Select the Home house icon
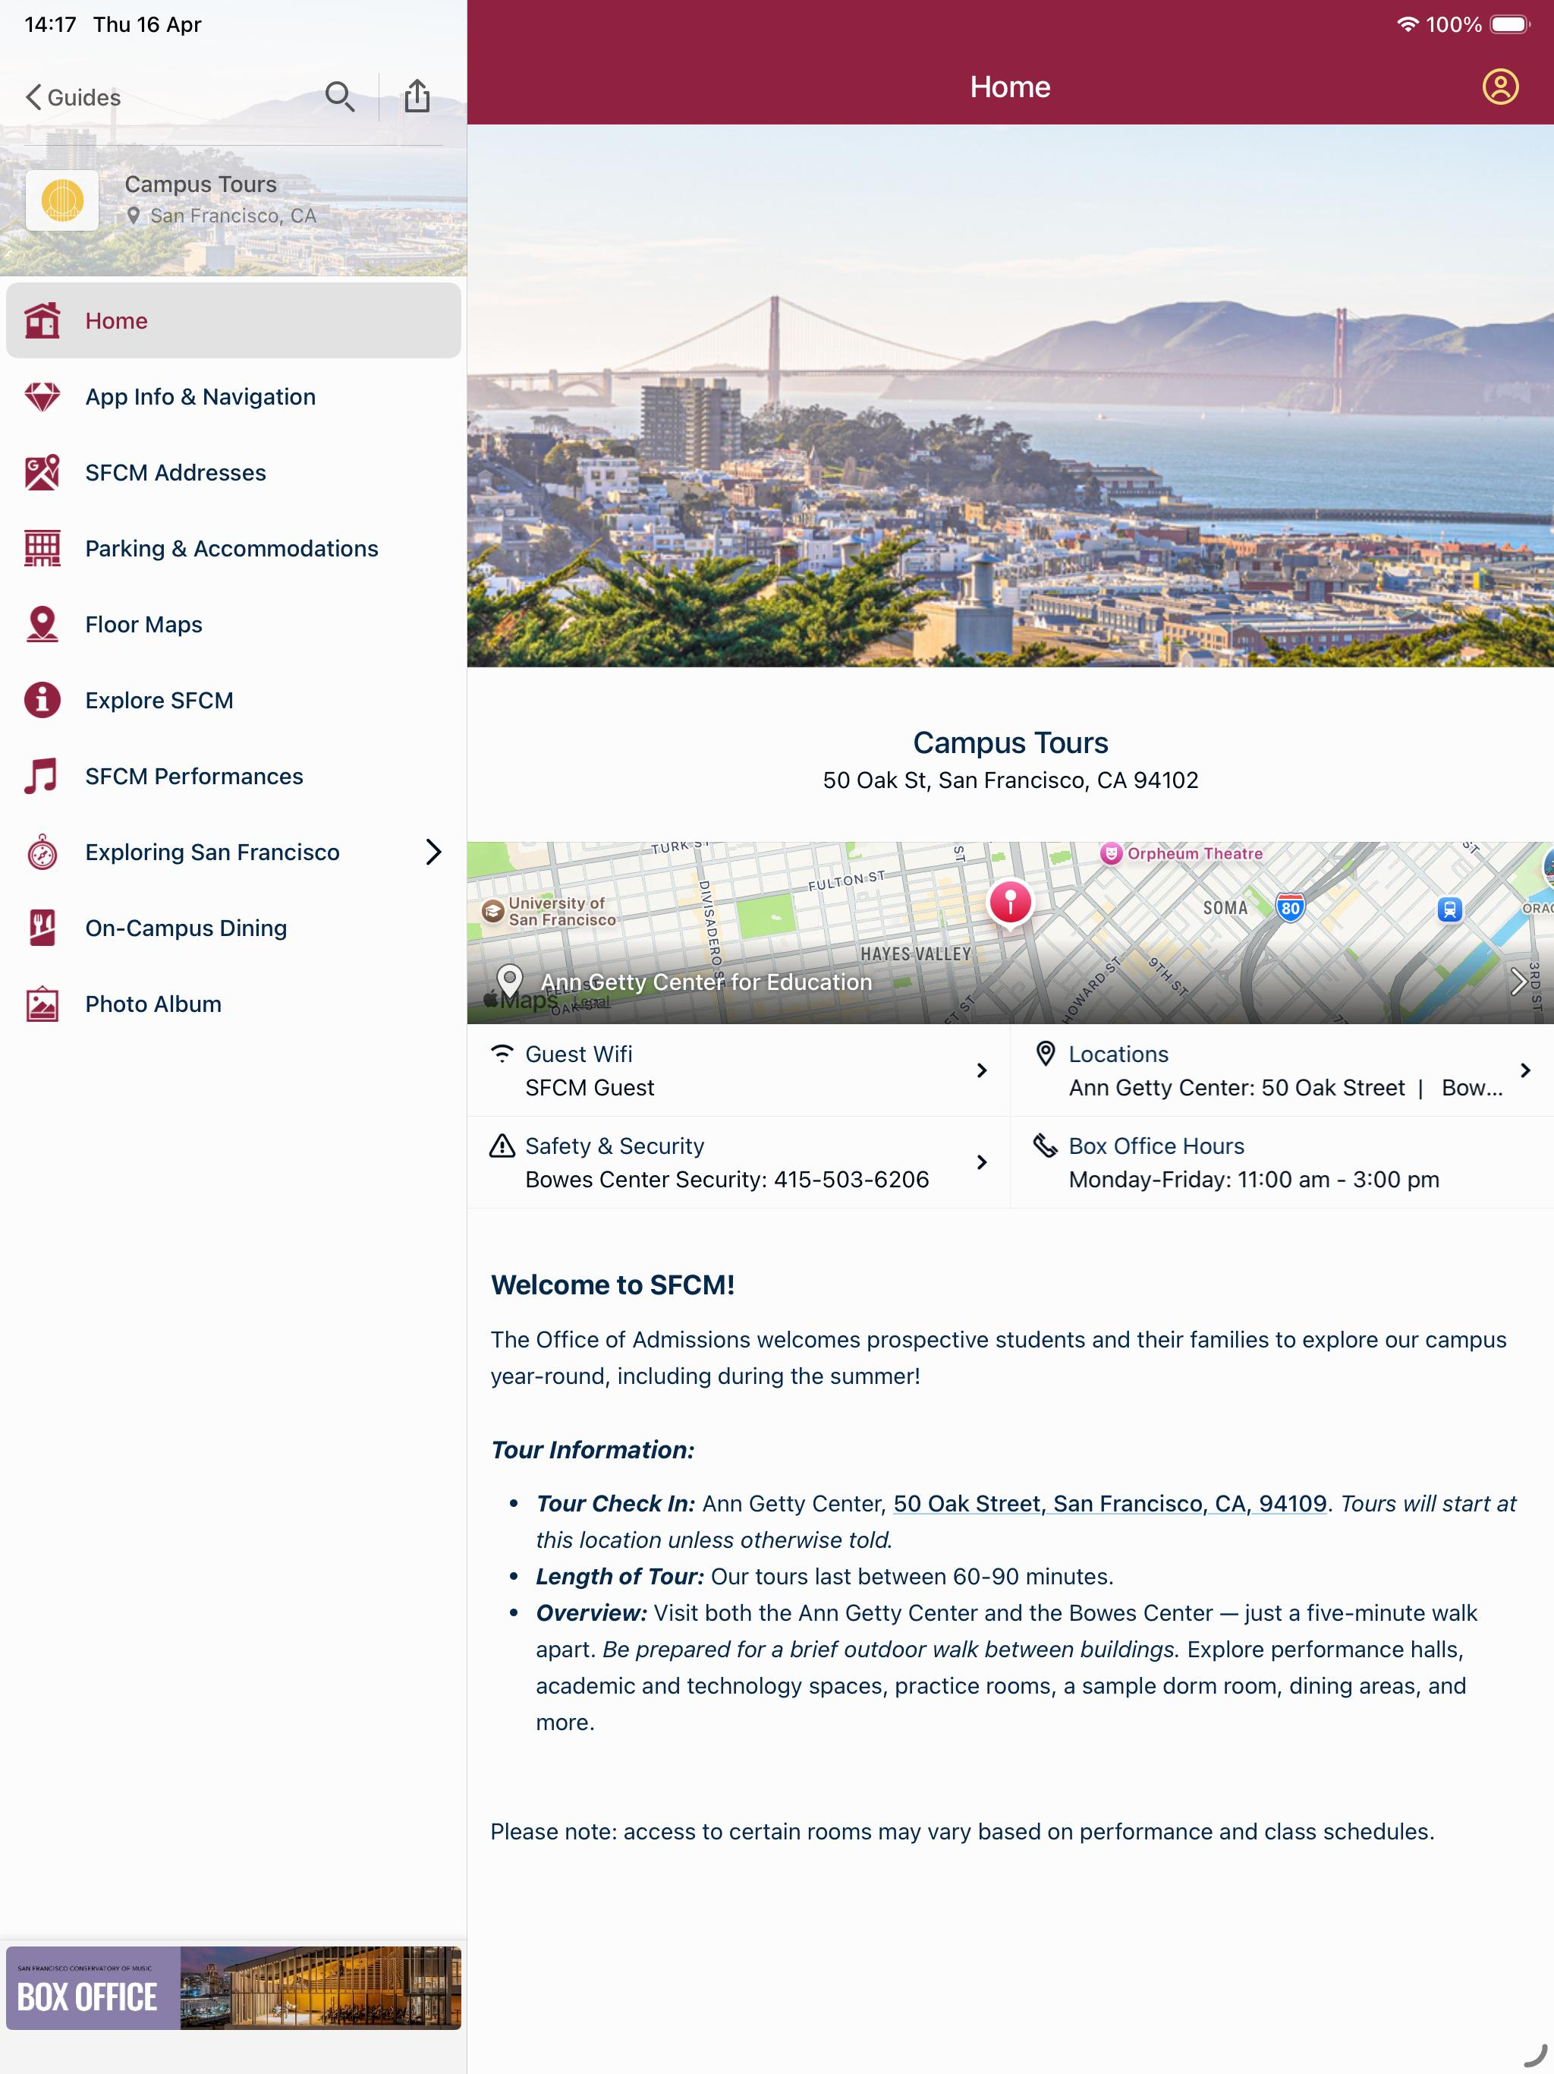The image size is (1554, 2074). pyautogui.click(x=42, y=320)
